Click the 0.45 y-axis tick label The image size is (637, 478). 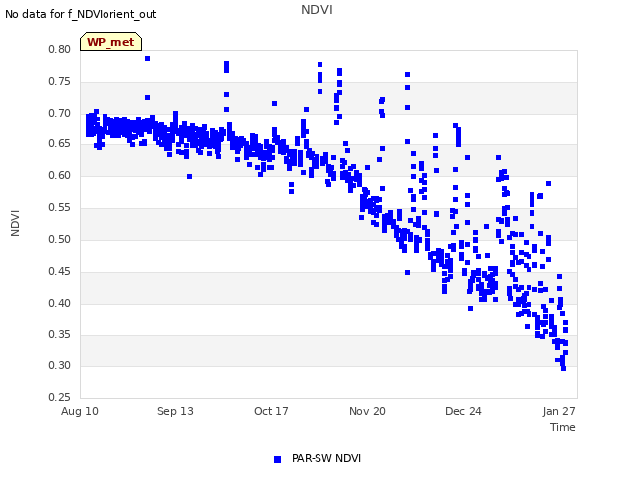point(60,271)
